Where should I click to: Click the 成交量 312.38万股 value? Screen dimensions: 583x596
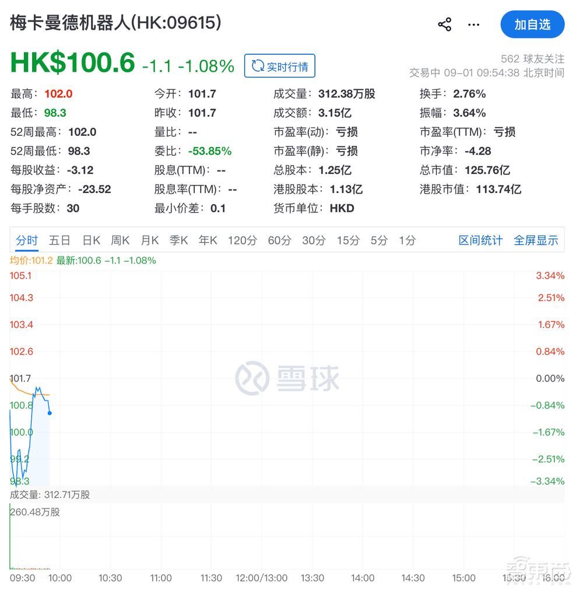(347, 94)
